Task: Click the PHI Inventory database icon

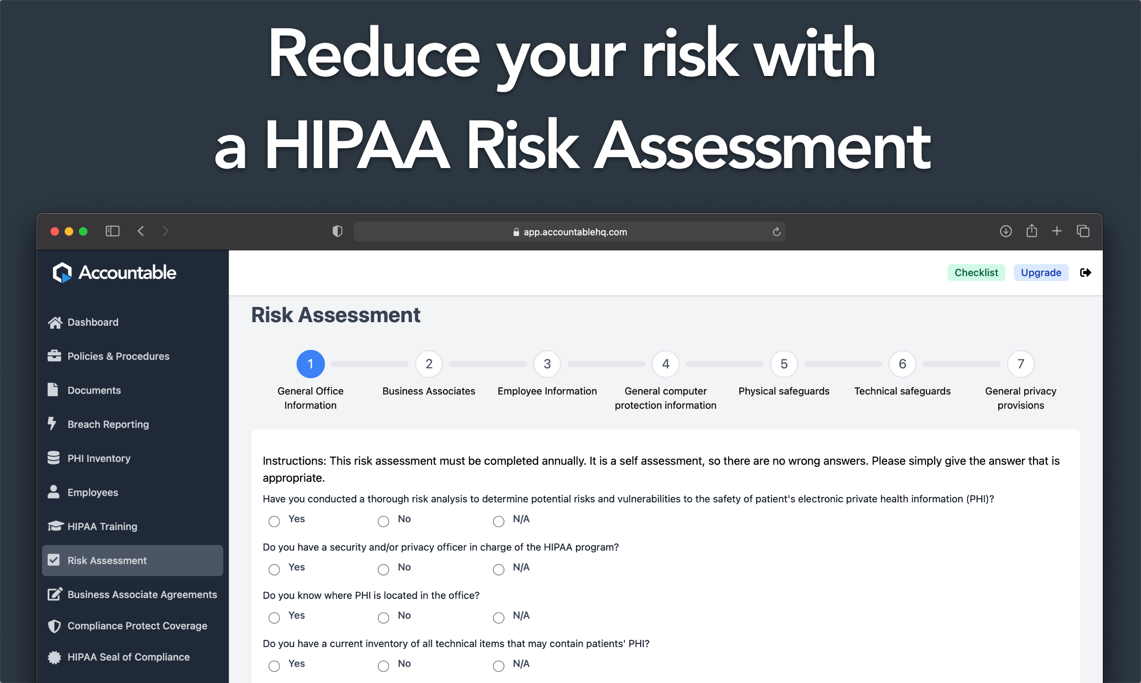Action: [x=53, y=457]
